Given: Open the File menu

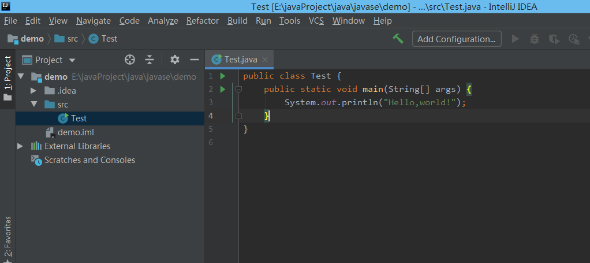Looking at the screenshot, I should (x=10, y=21).
